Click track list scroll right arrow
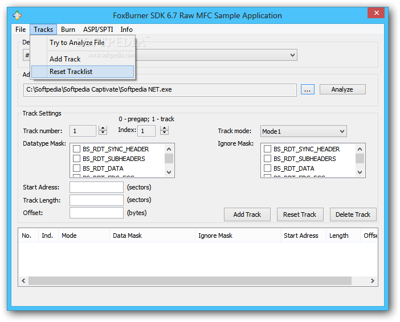The image size is (400, 322). pos(373,280)
